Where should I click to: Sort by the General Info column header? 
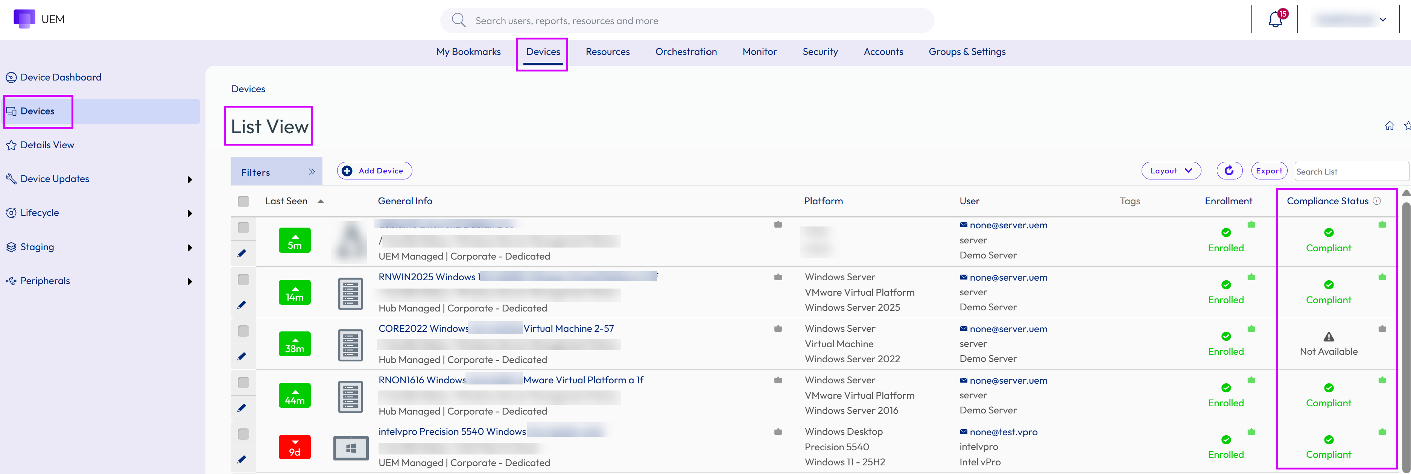(x=405, y=201)
